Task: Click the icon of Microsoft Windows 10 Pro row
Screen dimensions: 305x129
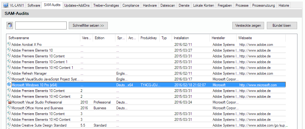Action: pyautogui.click(x=9, y=85)
